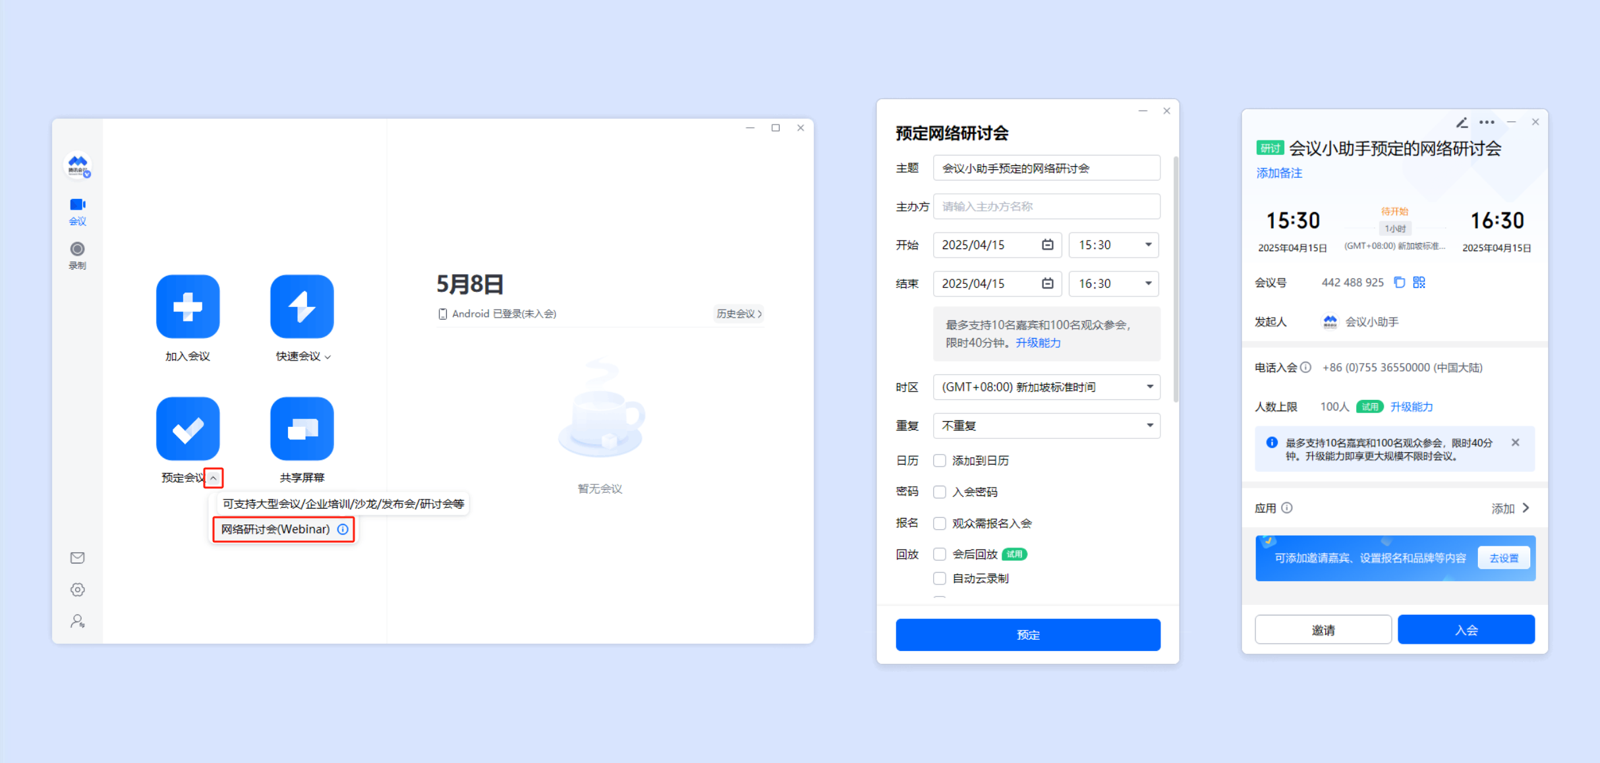Viewport: 1600px width, 763px height.
Task: Open Share Screen (共享屏幕)
Action: [302, 428]
